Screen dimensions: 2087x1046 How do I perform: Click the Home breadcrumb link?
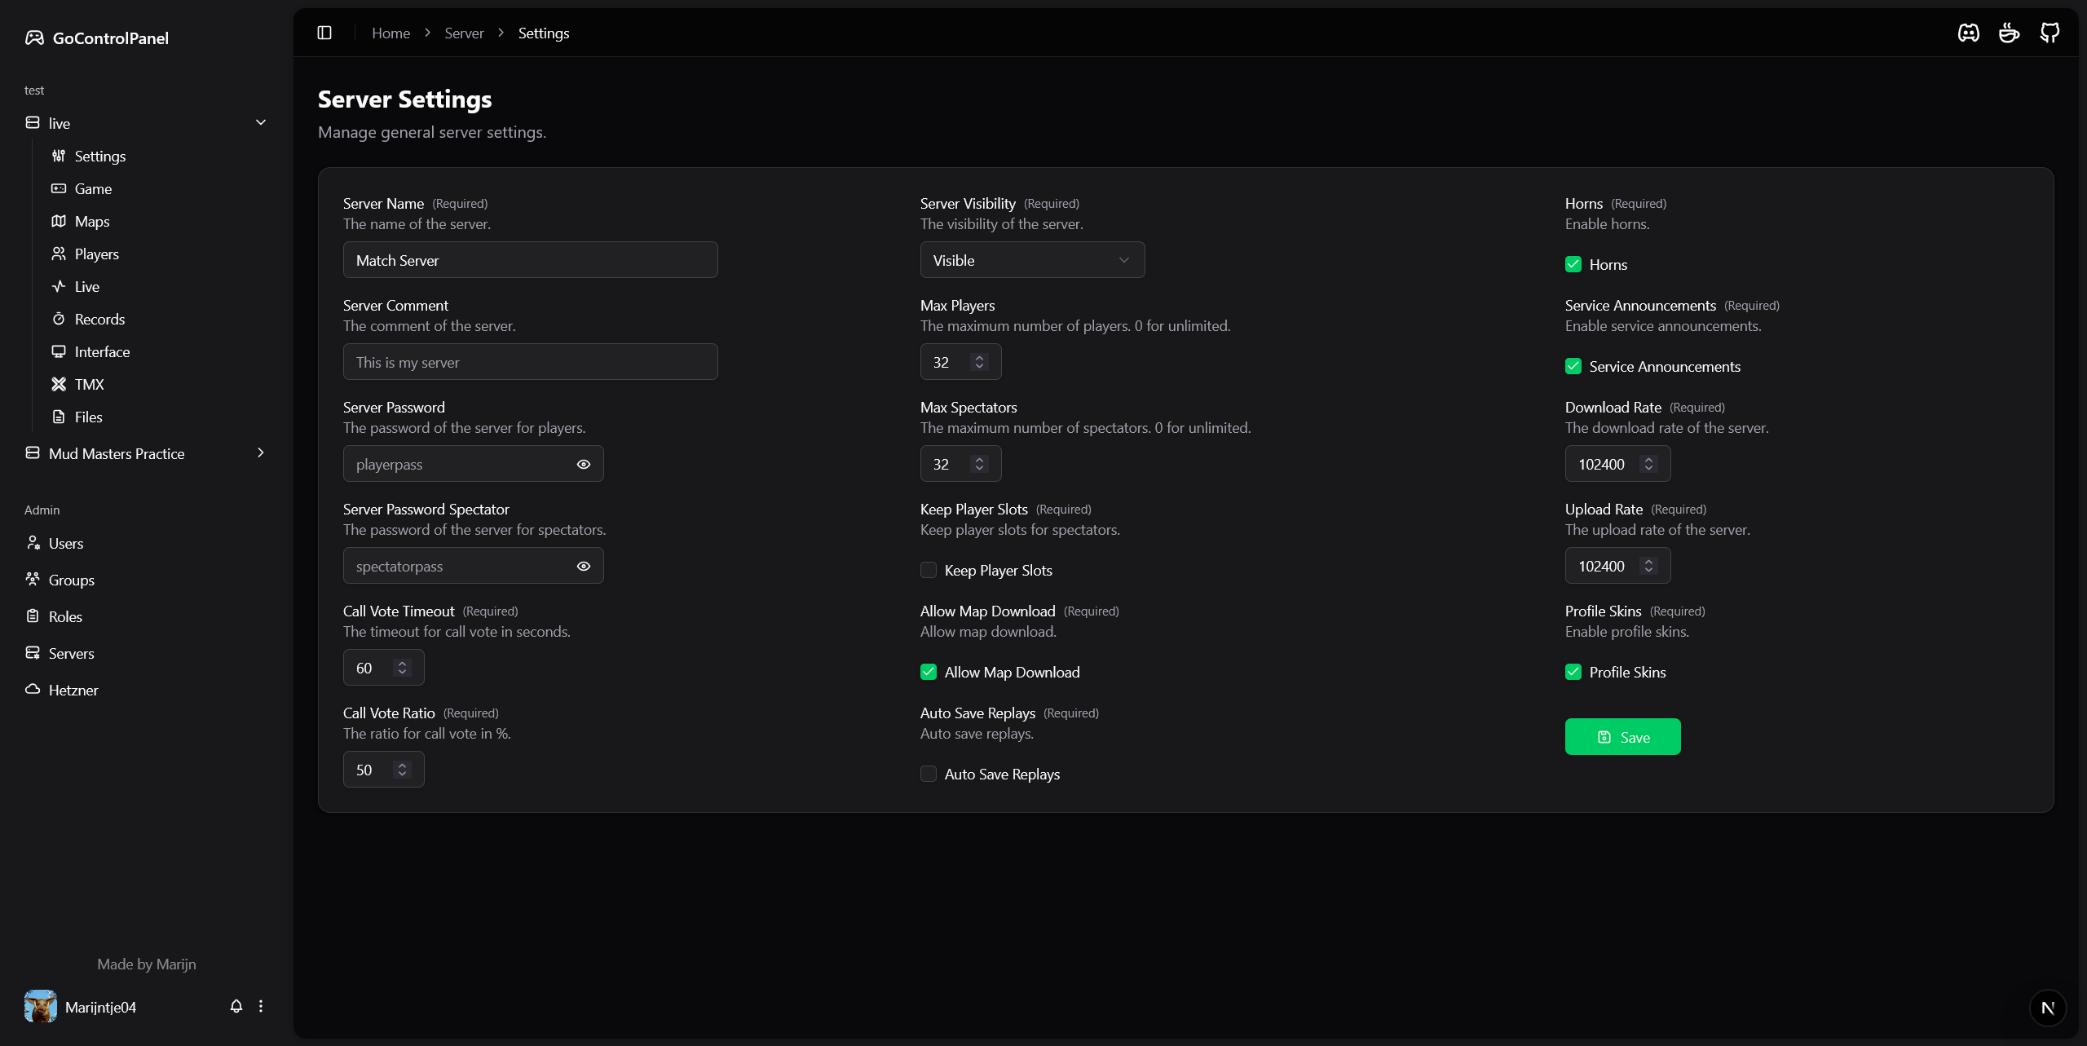pos(390,33)
